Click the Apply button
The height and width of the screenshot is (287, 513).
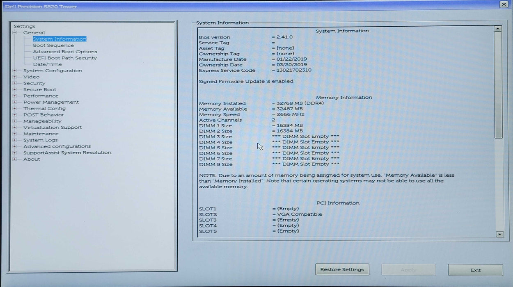(408, 270)
